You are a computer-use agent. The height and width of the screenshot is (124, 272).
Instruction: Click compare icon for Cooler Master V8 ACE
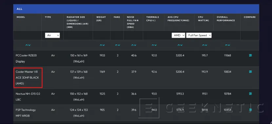[250, 72]
